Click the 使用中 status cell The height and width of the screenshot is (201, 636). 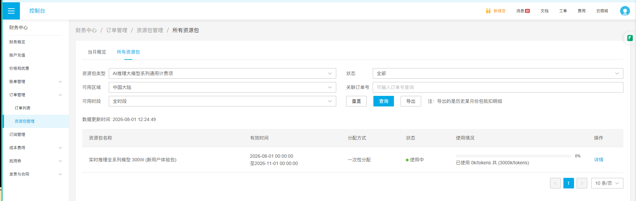coord(415,160)
